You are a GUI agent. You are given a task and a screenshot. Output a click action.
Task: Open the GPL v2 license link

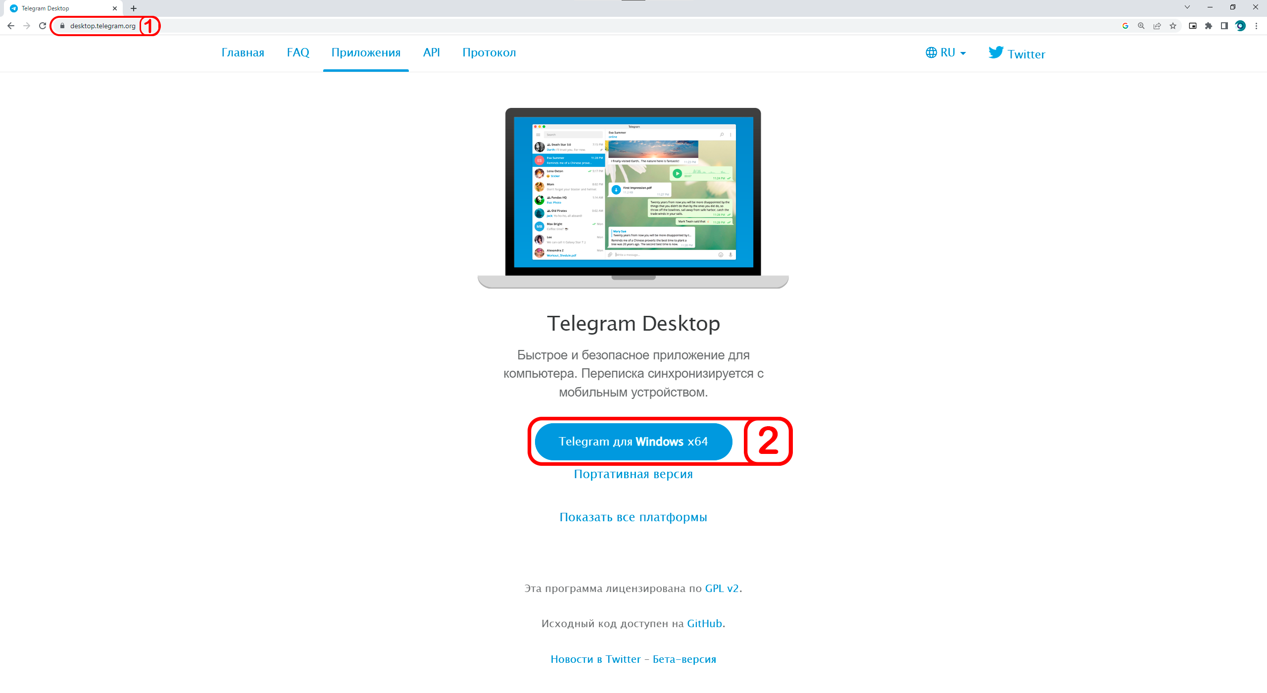[722, 589]
